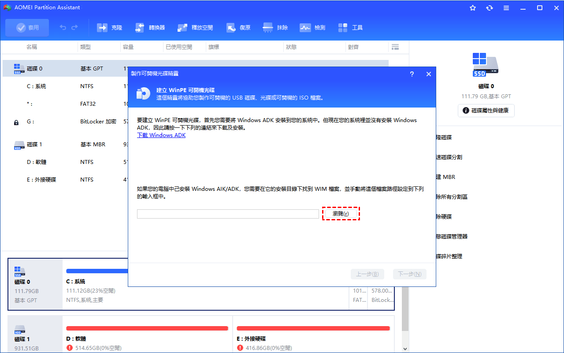Select the 磁碟 1 card in the disk map
This screenshot has width=564, height=353.
35,334
